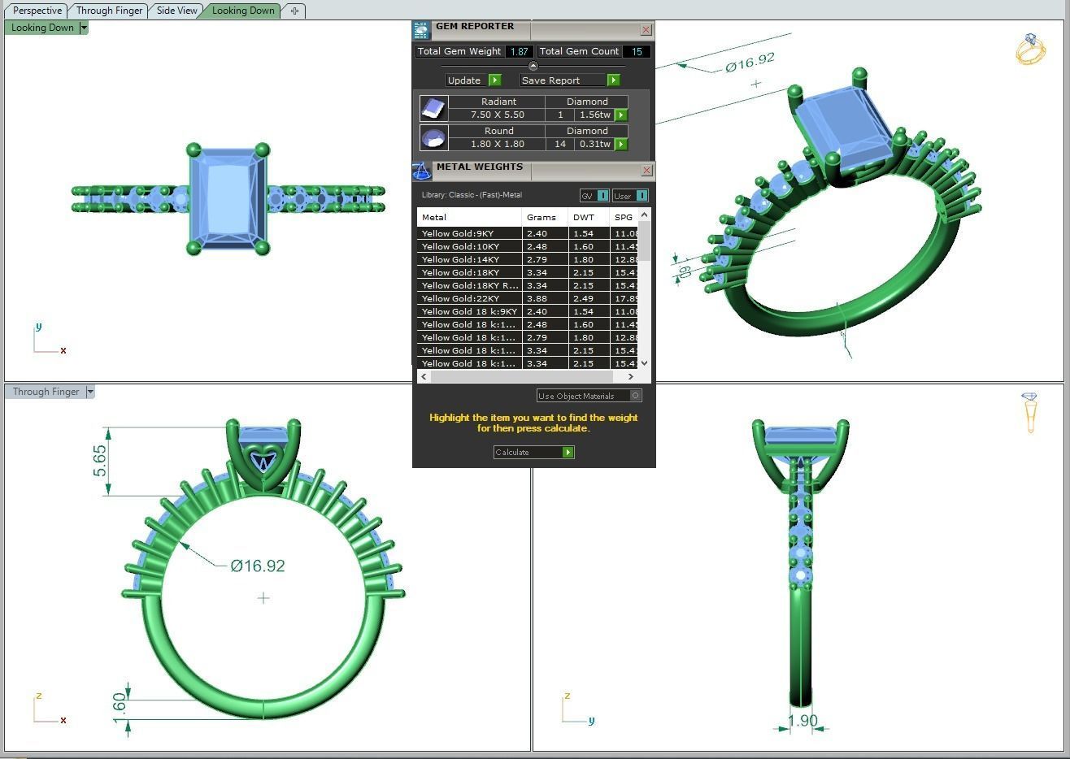Click the 1.60 dimension in Through Finger view
Image resolution: width=1070 pixels, height=759 pixels.
click(x=119, y=707)
